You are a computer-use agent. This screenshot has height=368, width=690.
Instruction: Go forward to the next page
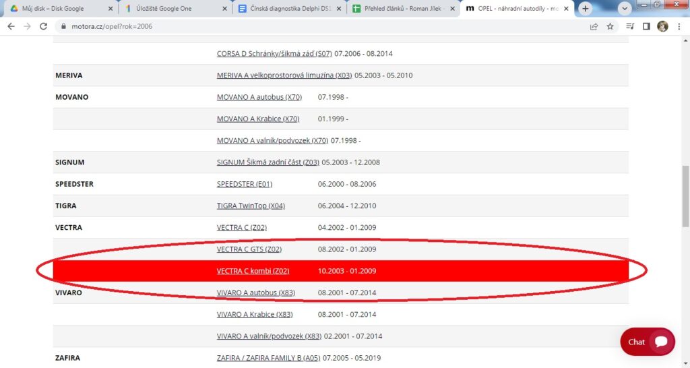27,26
